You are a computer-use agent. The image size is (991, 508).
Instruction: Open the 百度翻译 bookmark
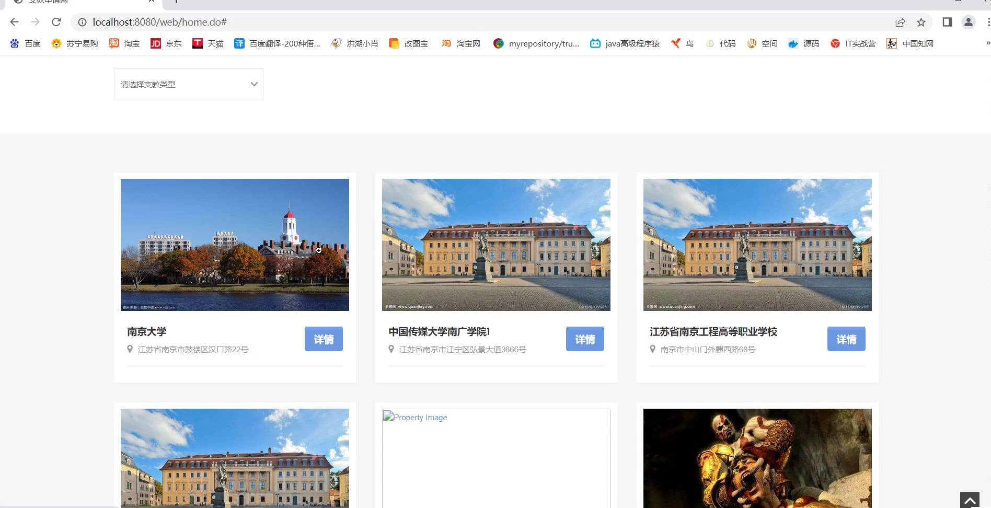coord(277,43)
